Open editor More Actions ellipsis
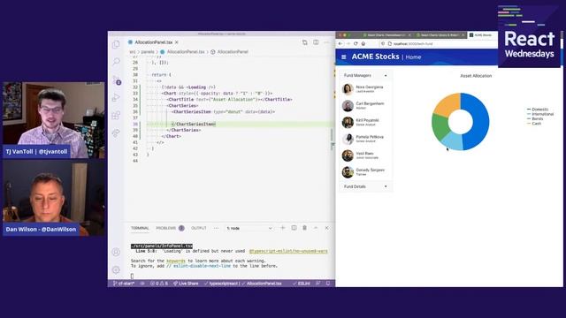 pyautogui.click(x=326, y=42)
